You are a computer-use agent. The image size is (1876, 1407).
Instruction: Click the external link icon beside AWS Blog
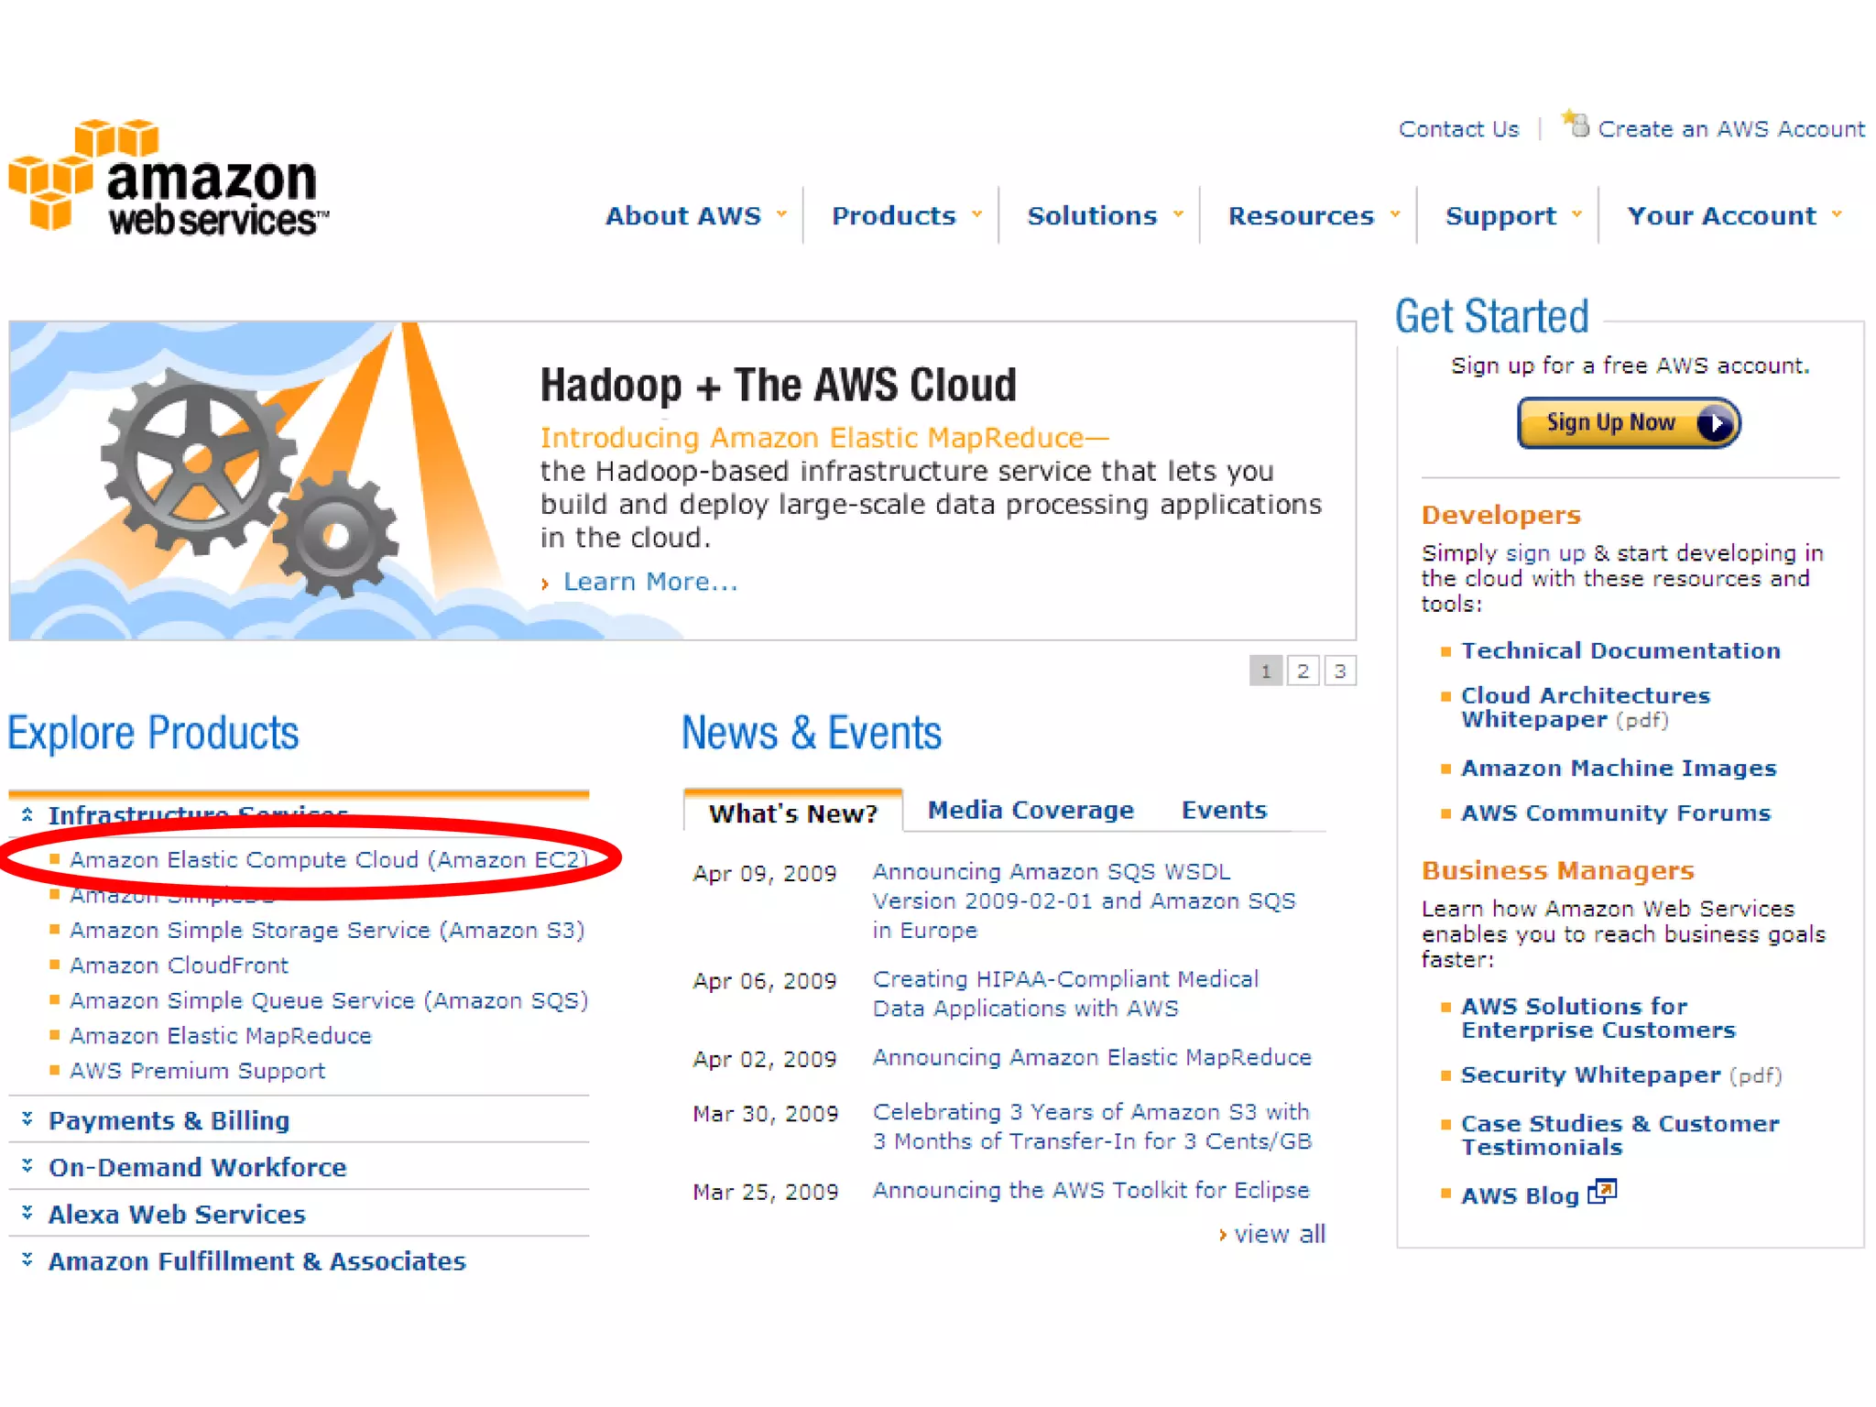click(x=1602, y=1191)
